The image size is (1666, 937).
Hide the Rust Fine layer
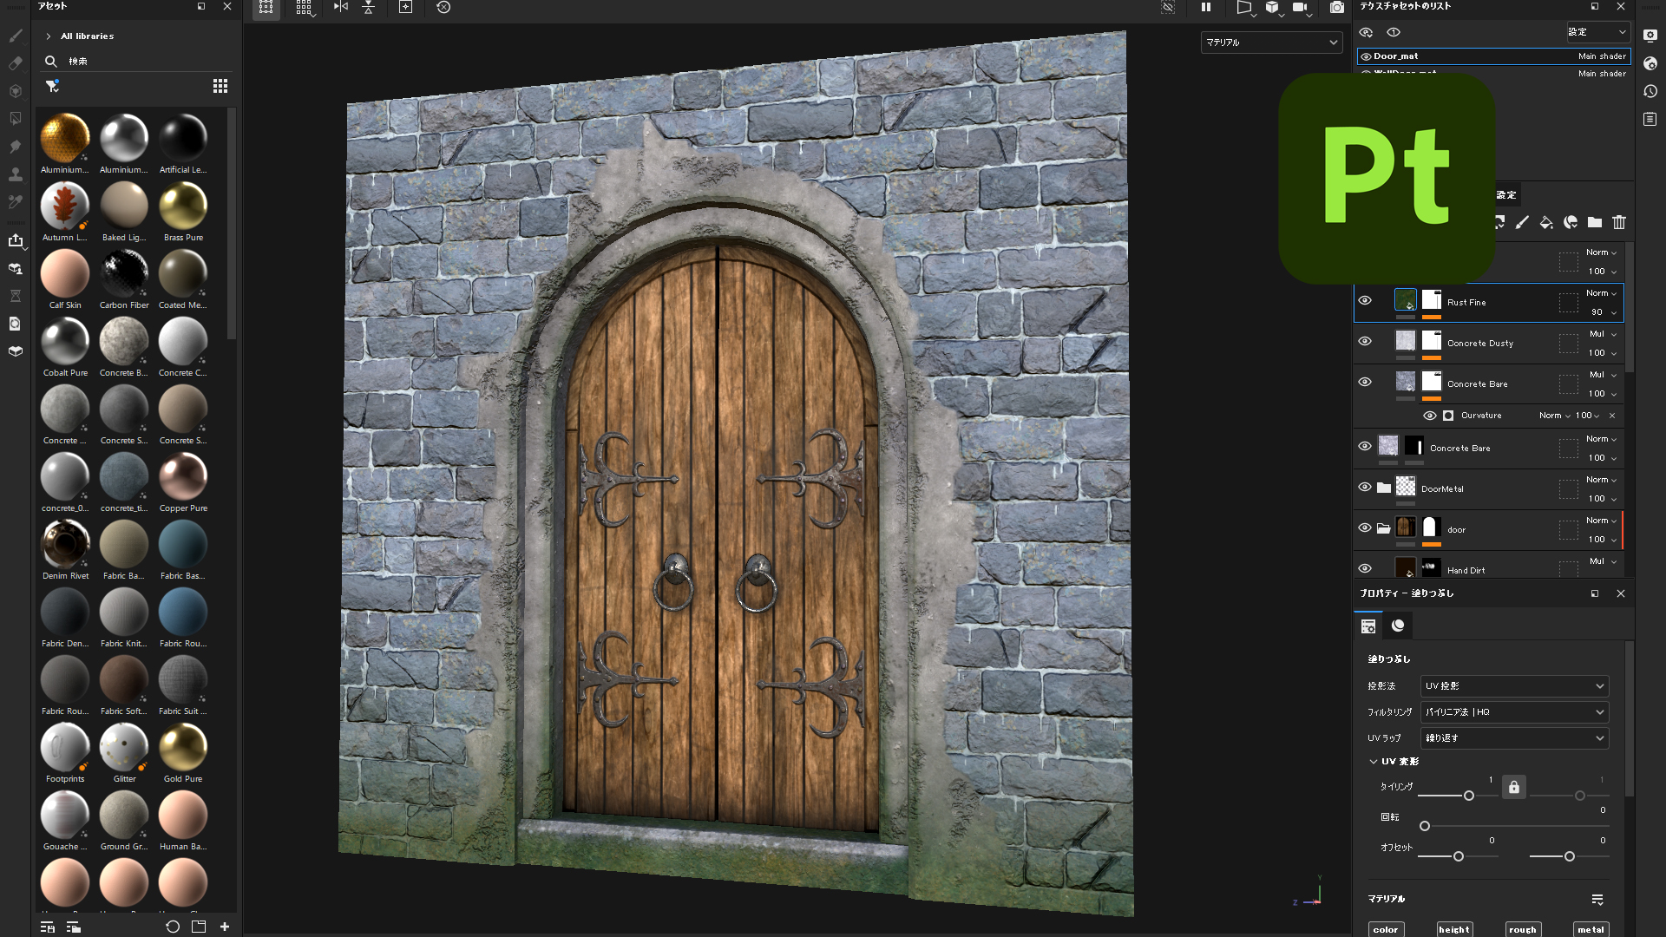tap(1365, 301)
